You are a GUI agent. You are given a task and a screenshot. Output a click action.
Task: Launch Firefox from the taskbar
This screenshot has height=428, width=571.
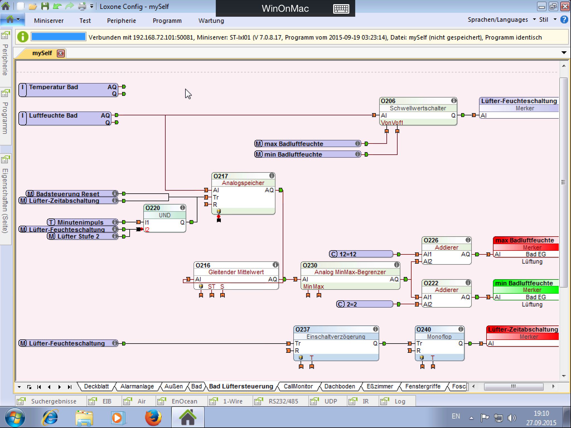(x=153, y=418)
